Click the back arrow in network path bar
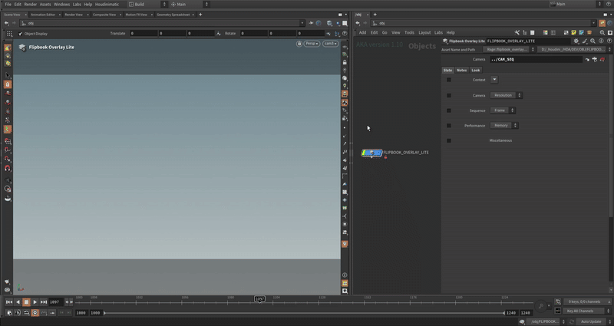 358,23
